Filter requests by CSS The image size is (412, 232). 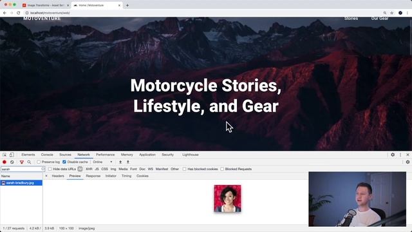click(x=104, y=169)
